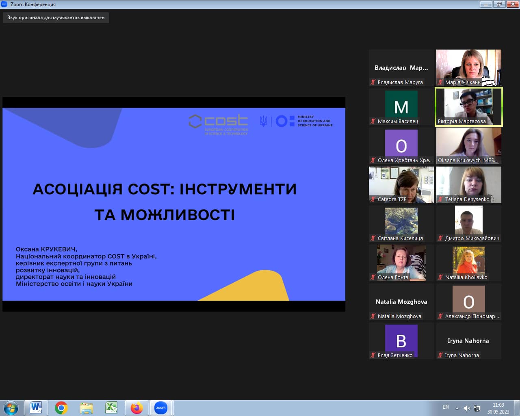
Task: Click the 'Вікторія Маргасова' name label
Action: point(461,121)
